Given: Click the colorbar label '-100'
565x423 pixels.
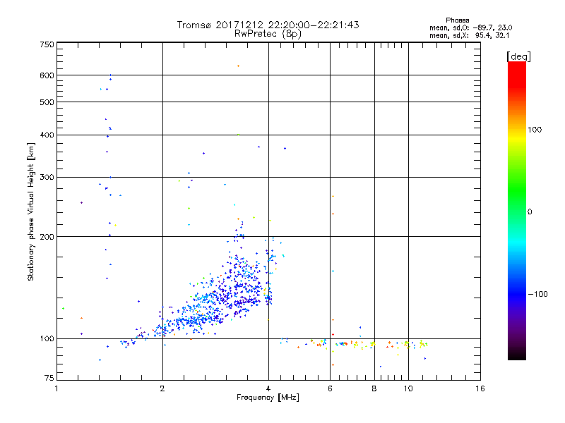Looking at the screenshot, I should coord(537,294).
